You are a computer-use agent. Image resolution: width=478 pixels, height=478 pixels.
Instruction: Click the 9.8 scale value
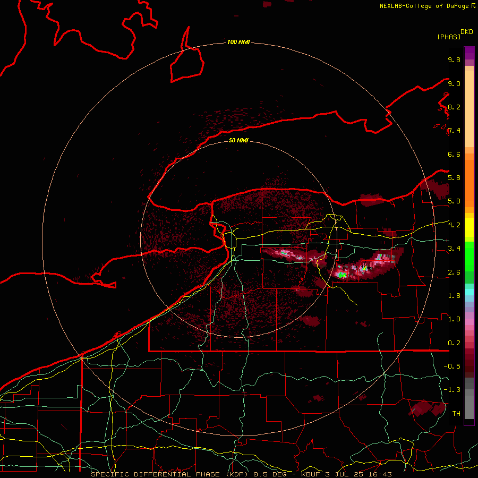(454, 59)
